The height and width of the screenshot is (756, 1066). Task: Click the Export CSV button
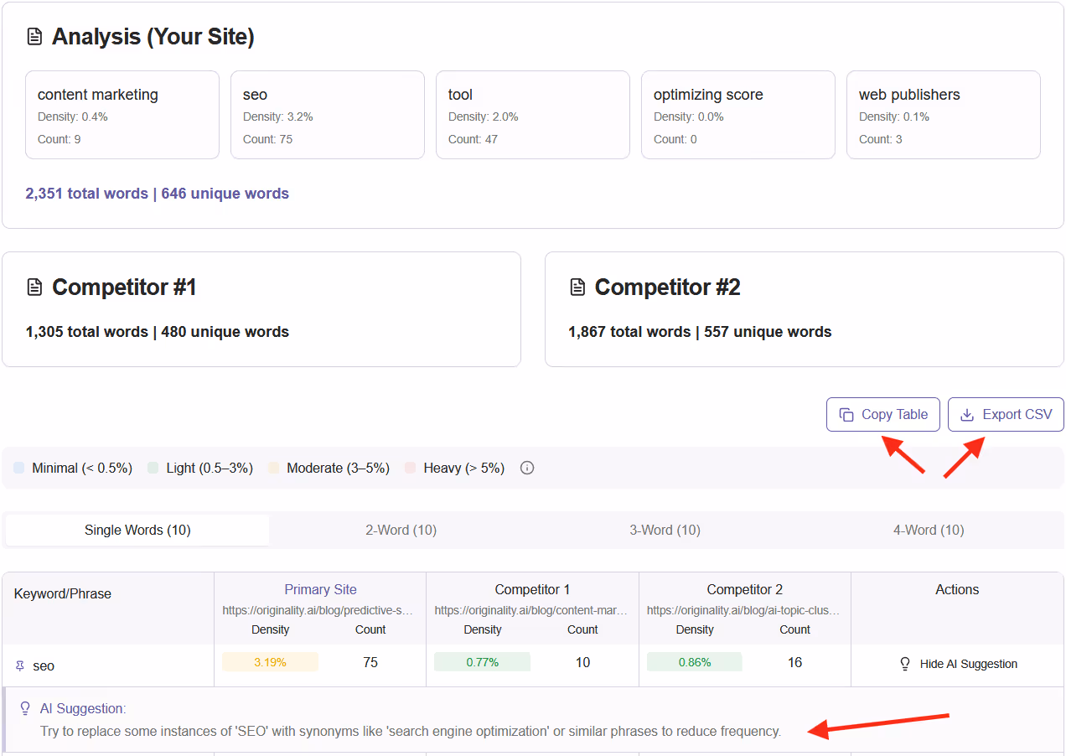click(1006, 414)
